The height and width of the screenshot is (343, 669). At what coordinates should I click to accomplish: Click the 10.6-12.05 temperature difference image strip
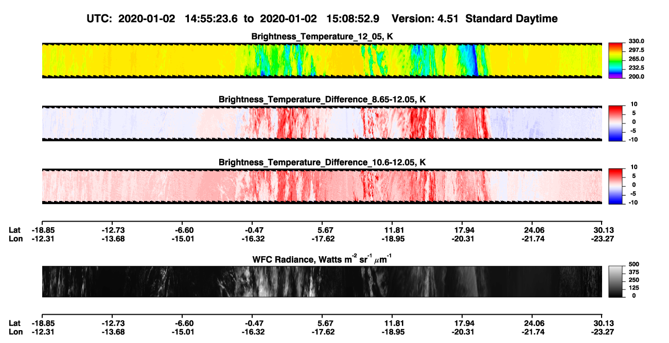(322, 187)
